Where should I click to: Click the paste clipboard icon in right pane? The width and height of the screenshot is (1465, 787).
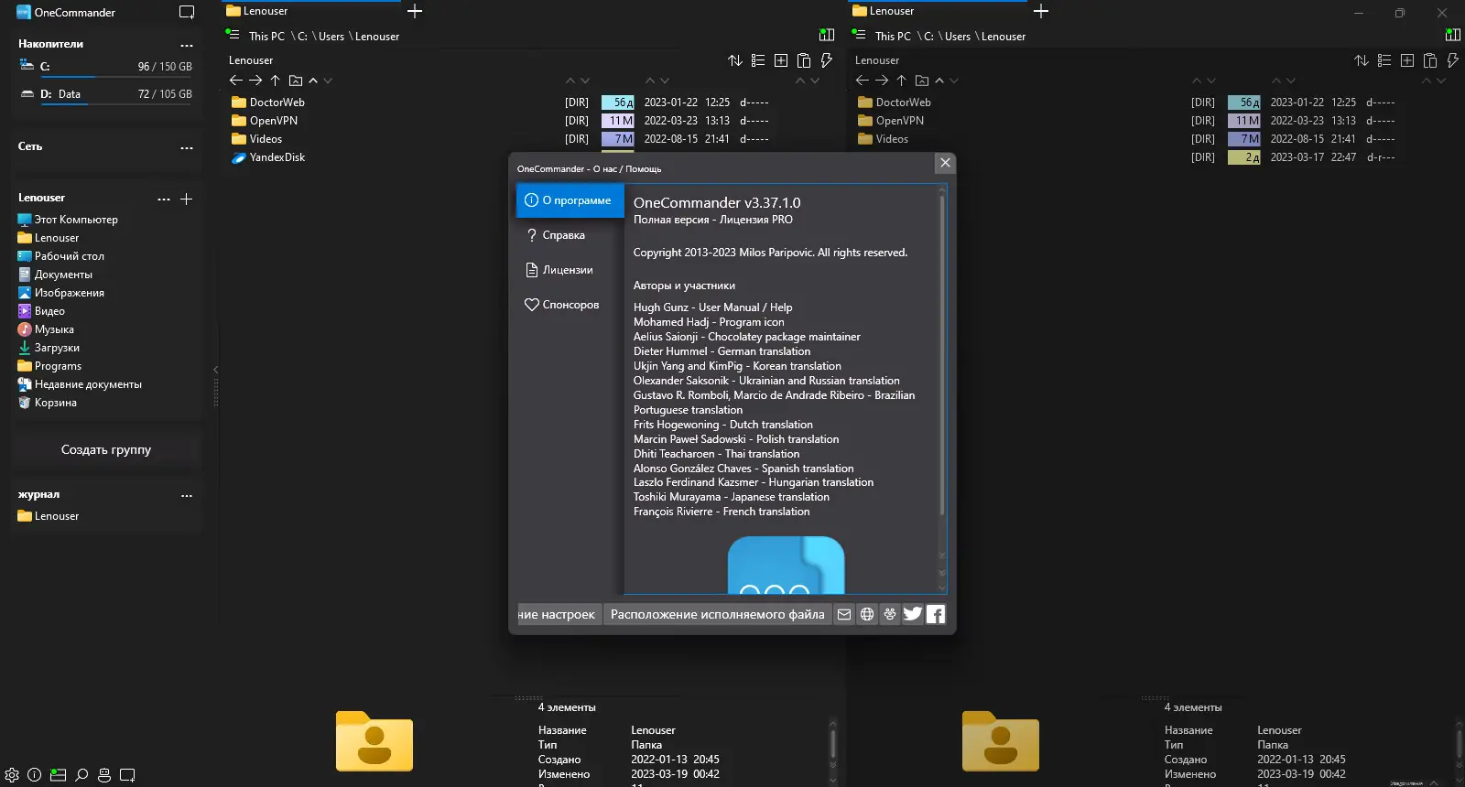pos(1430,60)
